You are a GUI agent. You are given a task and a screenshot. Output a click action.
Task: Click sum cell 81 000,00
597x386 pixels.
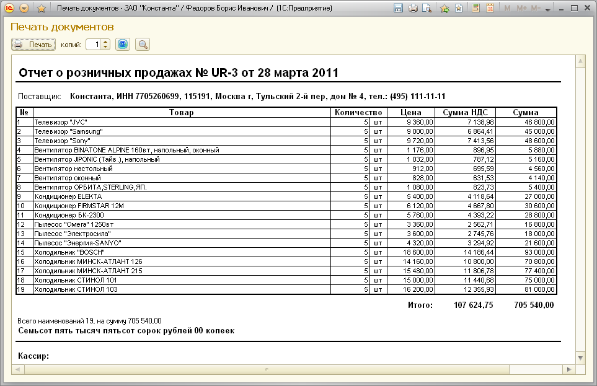coord(526,289)
